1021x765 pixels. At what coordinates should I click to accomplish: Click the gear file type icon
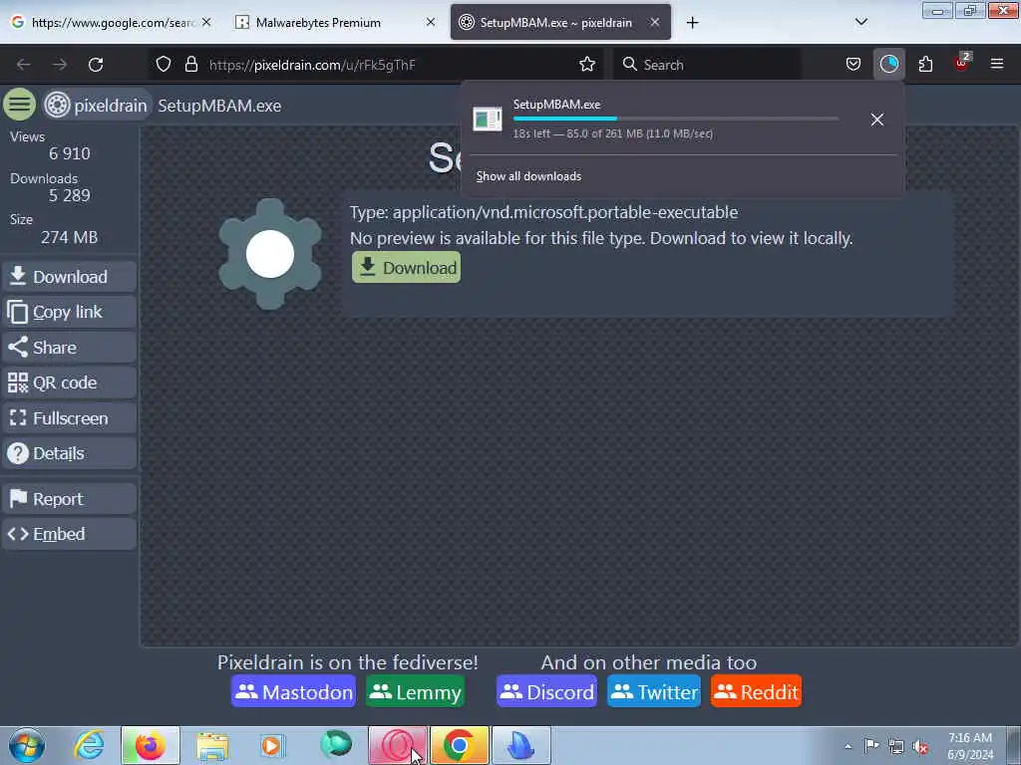pyautogui.click(x=269, y=254)
